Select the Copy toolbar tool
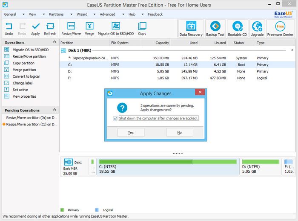 [142, 29]
